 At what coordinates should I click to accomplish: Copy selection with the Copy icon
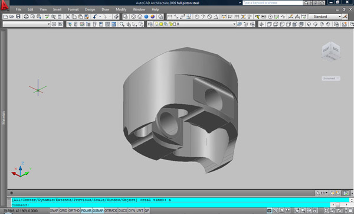pos(74,17)
